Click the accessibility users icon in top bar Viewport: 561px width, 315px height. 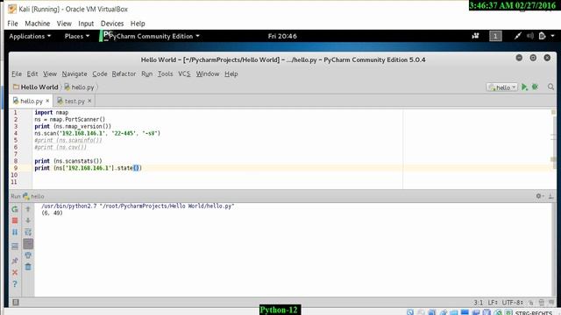[475, 36]
